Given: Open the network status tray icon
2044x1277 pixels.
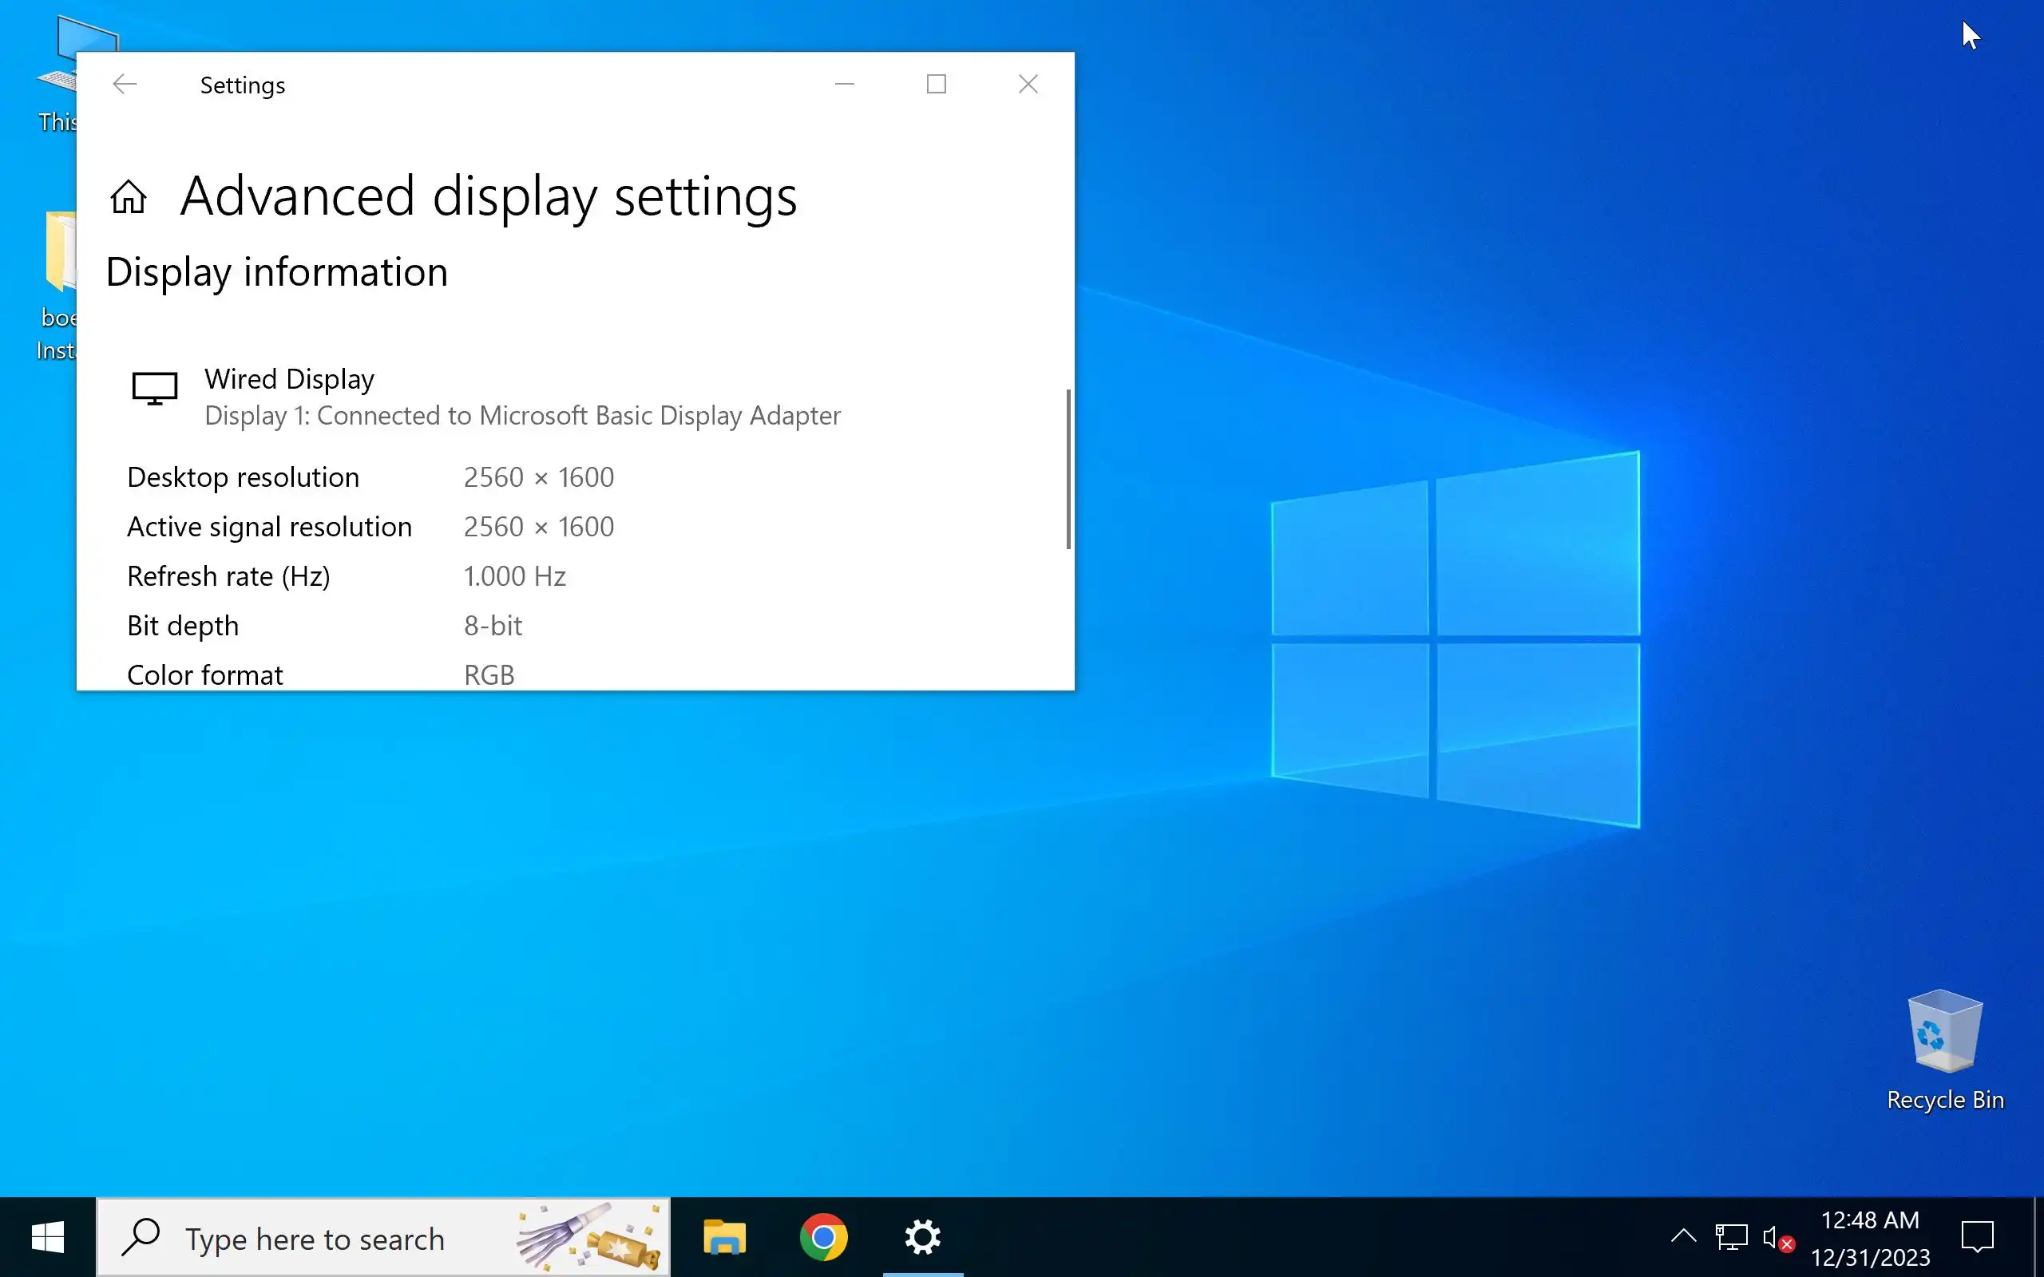Looking at the screenshot, I should coord(1731,1238).
